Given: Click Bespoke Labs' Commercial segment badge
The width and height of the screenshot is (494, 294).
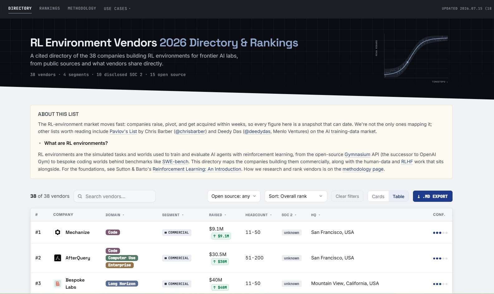Looking at the screenshot, I should [x=177, y=284].
